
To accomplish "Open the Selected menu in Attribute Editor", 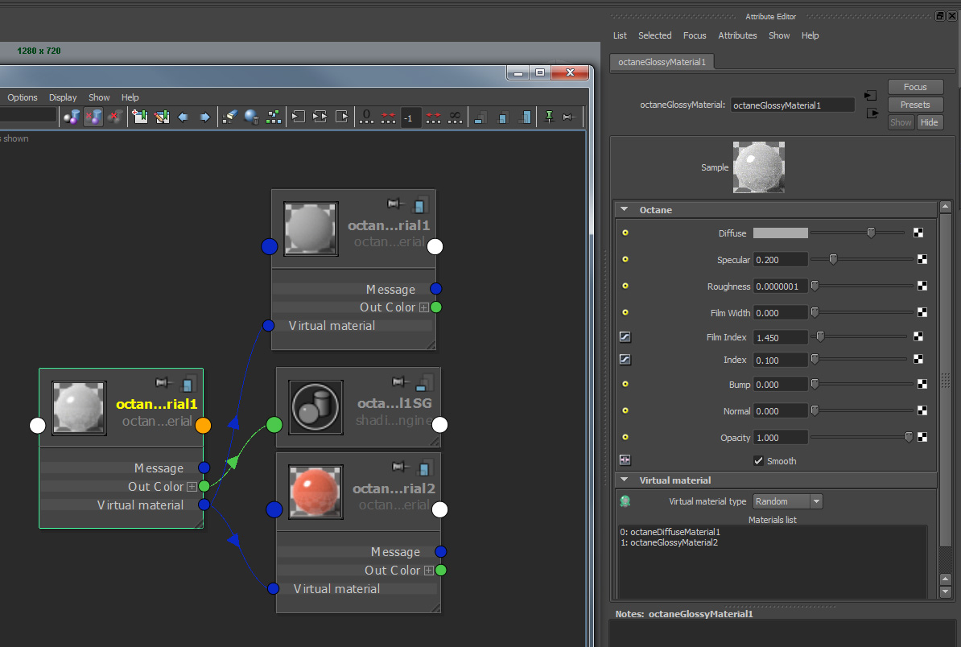I will tap(654, 35).
